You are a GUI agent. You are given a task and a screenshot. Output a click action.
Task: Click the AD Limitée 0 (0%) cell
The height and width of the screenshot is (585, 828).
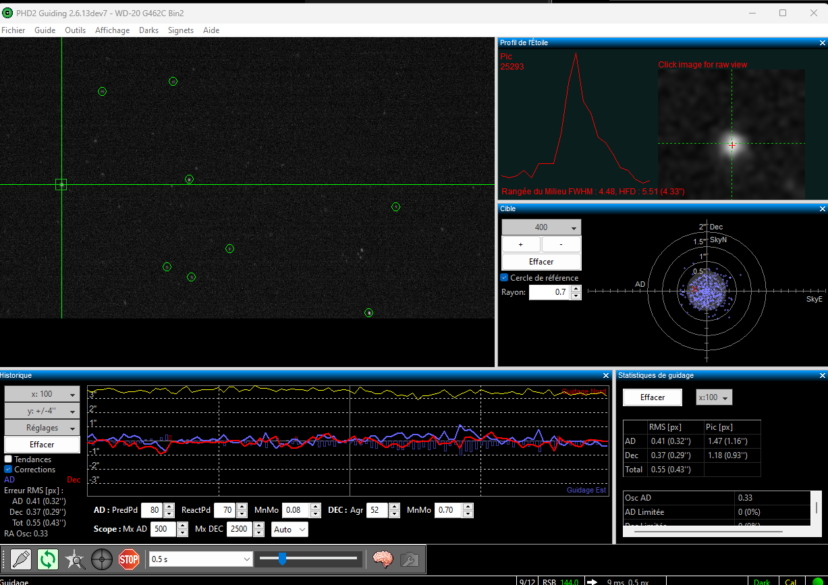[x=773, y=511]
